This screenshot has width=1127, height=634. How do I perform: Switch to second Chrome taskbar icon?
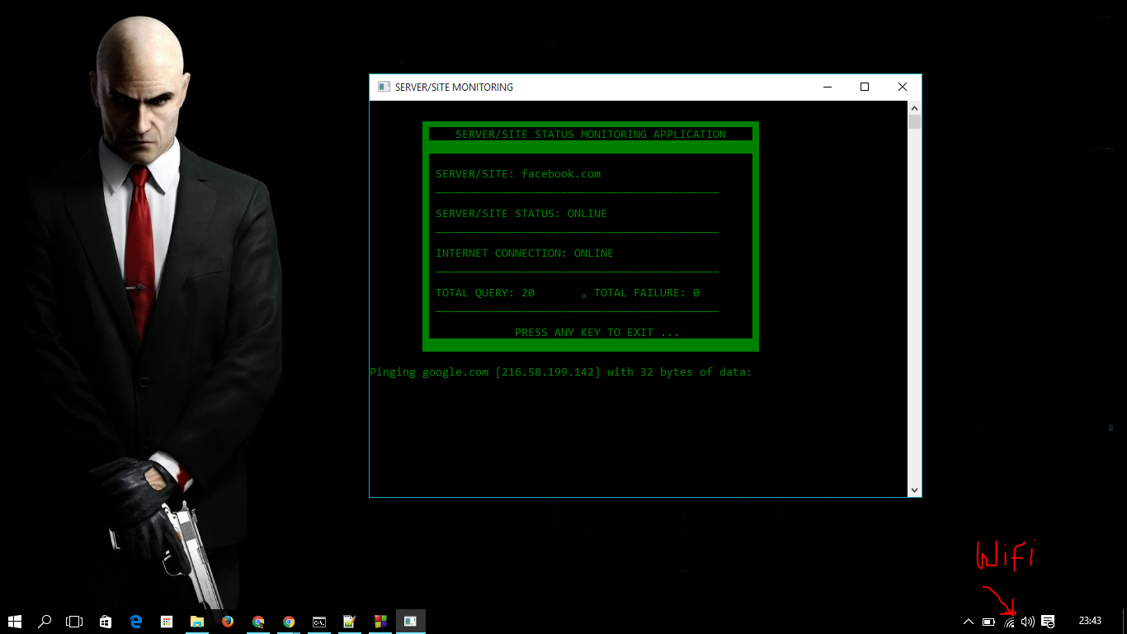[x=289, y=622]
